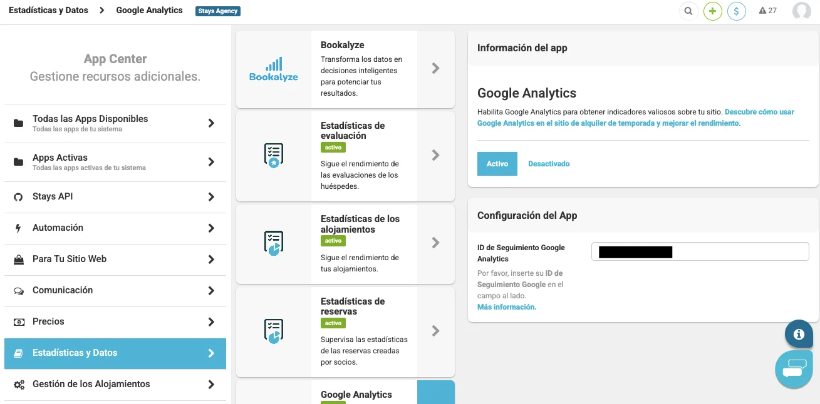The width and height of the screenshot is (820, 404).
Task: Go to Precios menu item
Action: pos(115,321)
